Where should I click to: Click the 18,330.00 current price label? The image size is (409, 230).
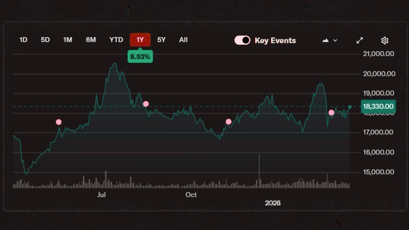(x=378, y=106)
